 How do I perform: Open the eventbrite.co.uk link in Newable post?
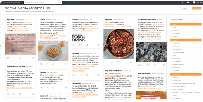[x=20, y=88]
